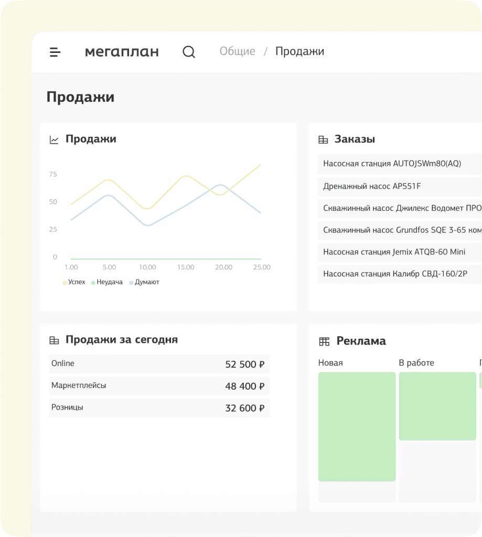Select Продажи in the breadcrumb
This screenshot has width=482, height=537.
coord(299,51)
